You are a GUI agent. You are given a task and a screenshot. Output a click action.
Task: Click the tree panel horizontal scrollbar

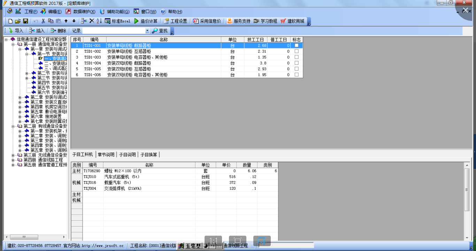(35, 237)
